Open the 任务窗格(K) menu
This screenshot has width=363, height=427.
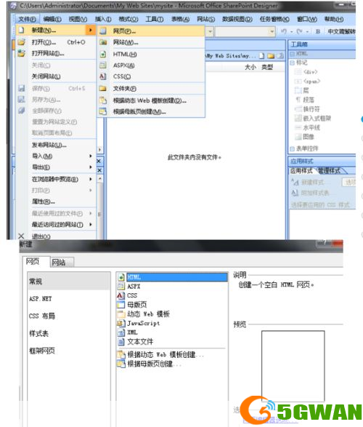[274, 20]
